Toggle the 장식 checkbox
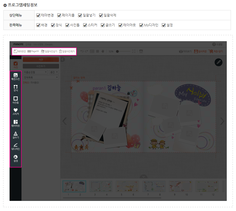The image size is (236, 211). (x=53, y=25)
